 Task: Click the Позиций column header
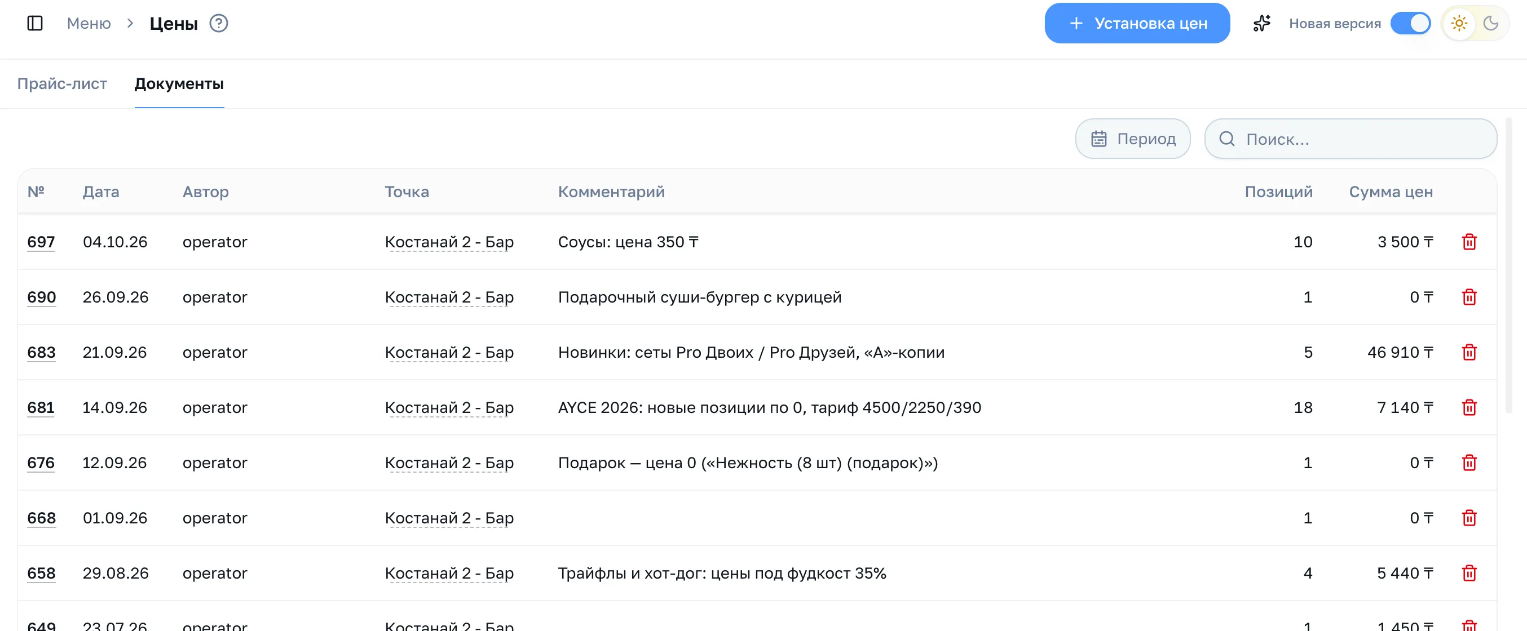pos(1279,192)
